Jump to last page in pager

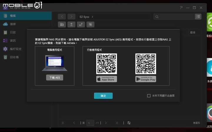117,123
